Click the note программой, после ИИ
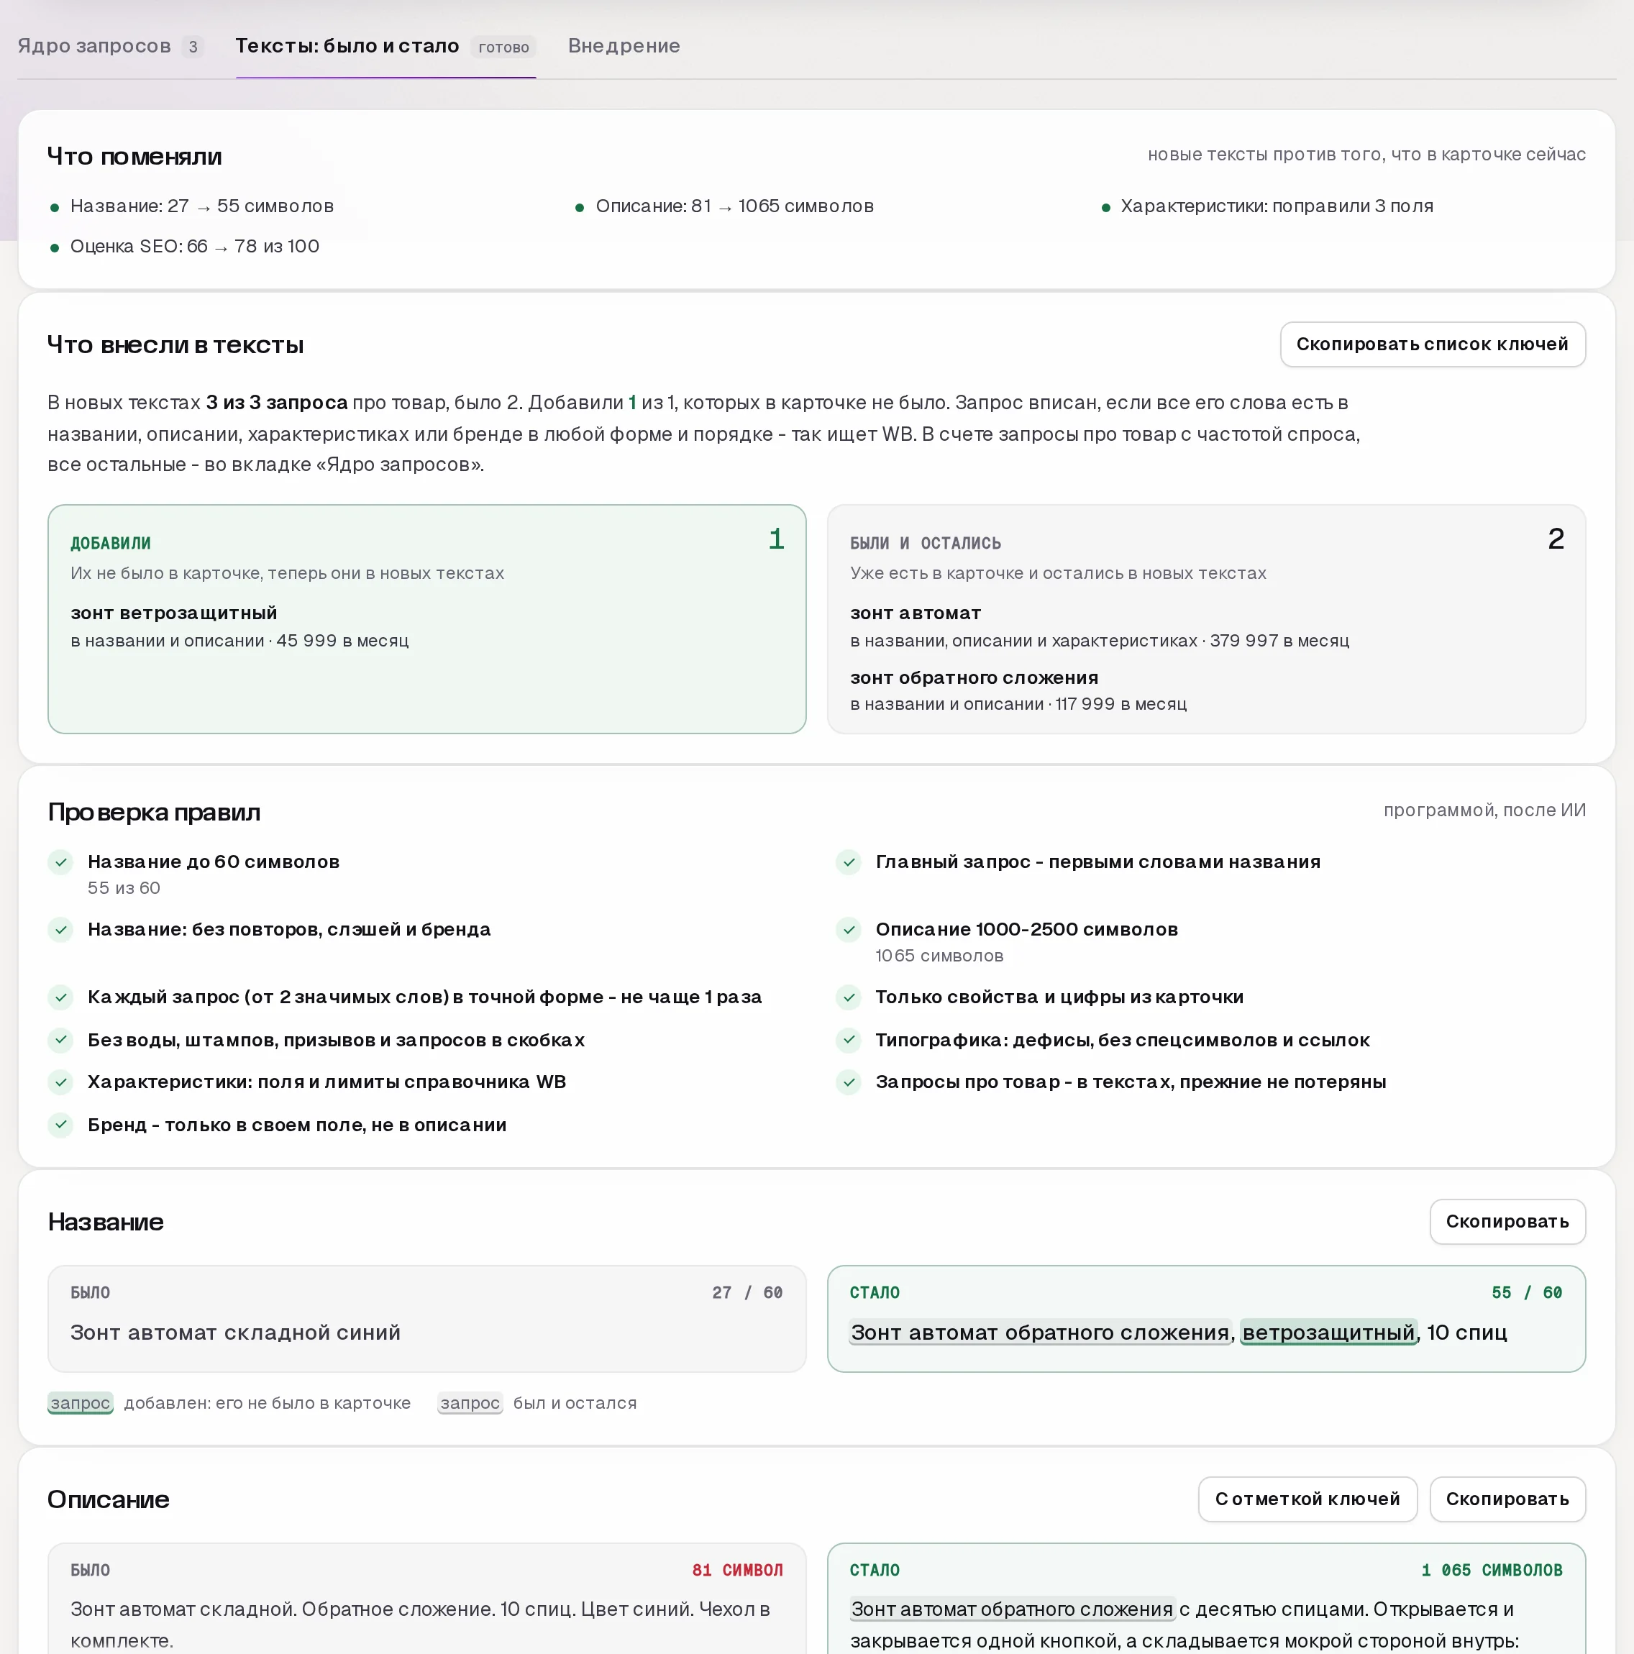The width and height of the screenshot is (1634, 1654). point(1484,810)
